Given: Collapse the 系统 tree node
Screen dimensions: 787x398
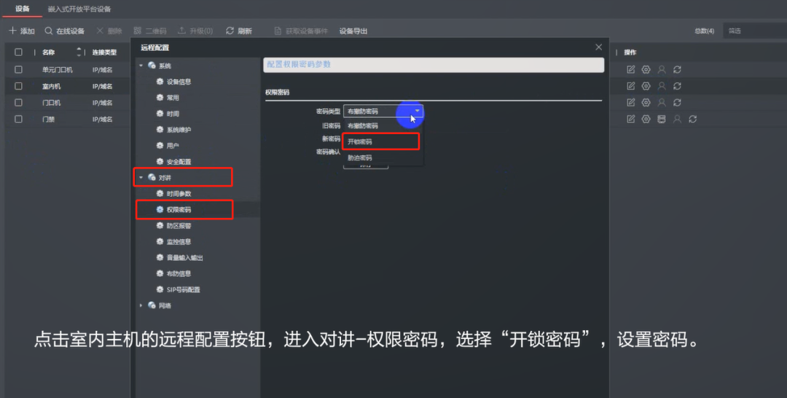Looking at the screenshot, I should 141,66.
